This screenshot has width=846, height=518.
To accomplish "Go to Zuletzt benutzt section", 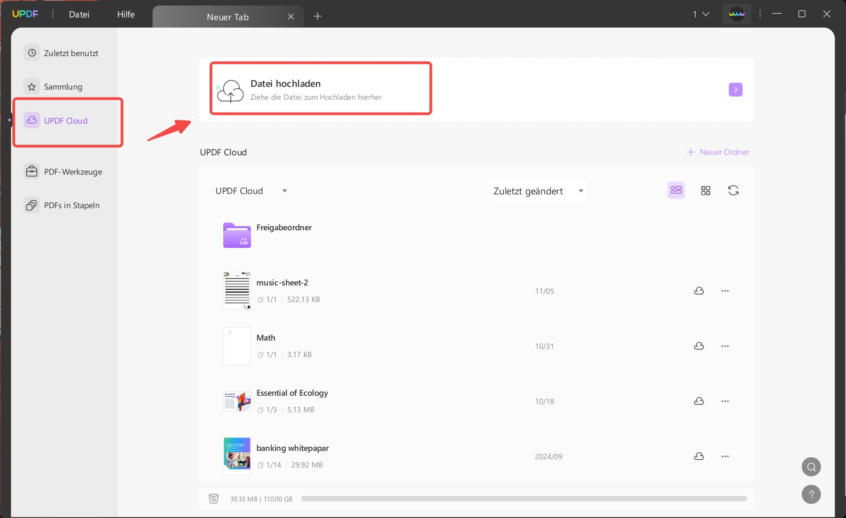I will (x=71, y=53).
